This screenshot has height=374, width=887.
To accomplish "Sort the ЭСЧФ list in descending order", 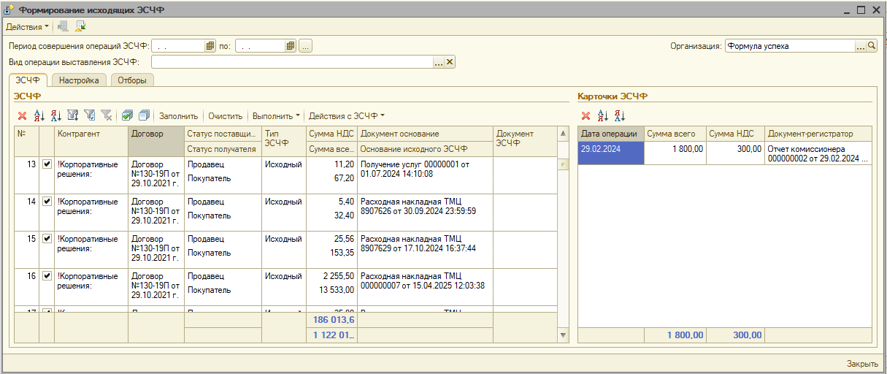I will click(55, 115).
